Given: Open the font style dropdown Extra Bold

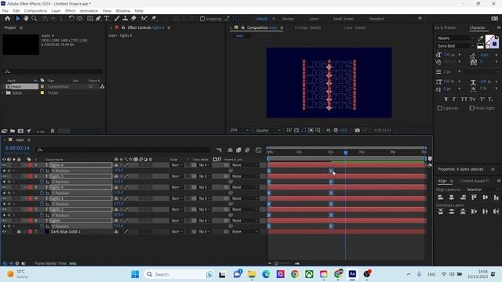Looking at the screenshot, I should 455,46.
